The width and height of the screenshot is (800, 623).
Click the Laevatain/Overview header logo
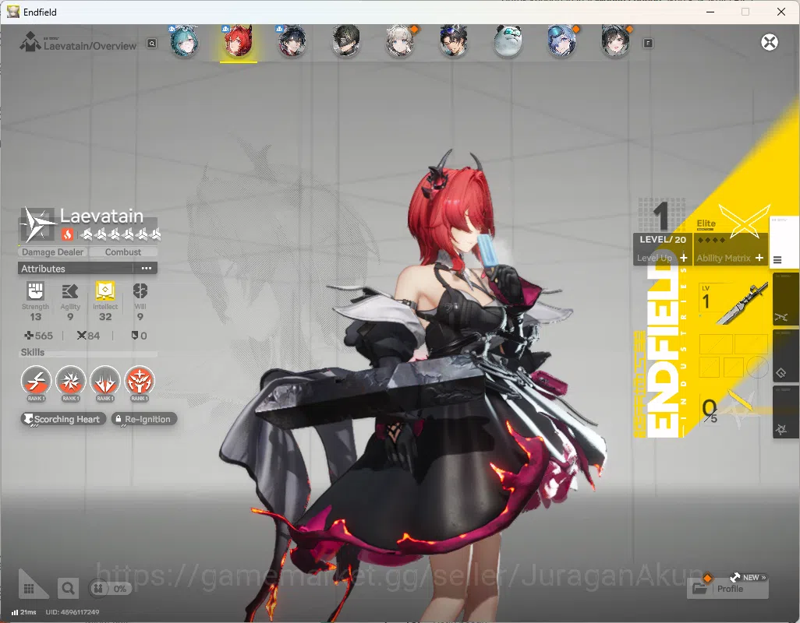[x=30, y=42]
